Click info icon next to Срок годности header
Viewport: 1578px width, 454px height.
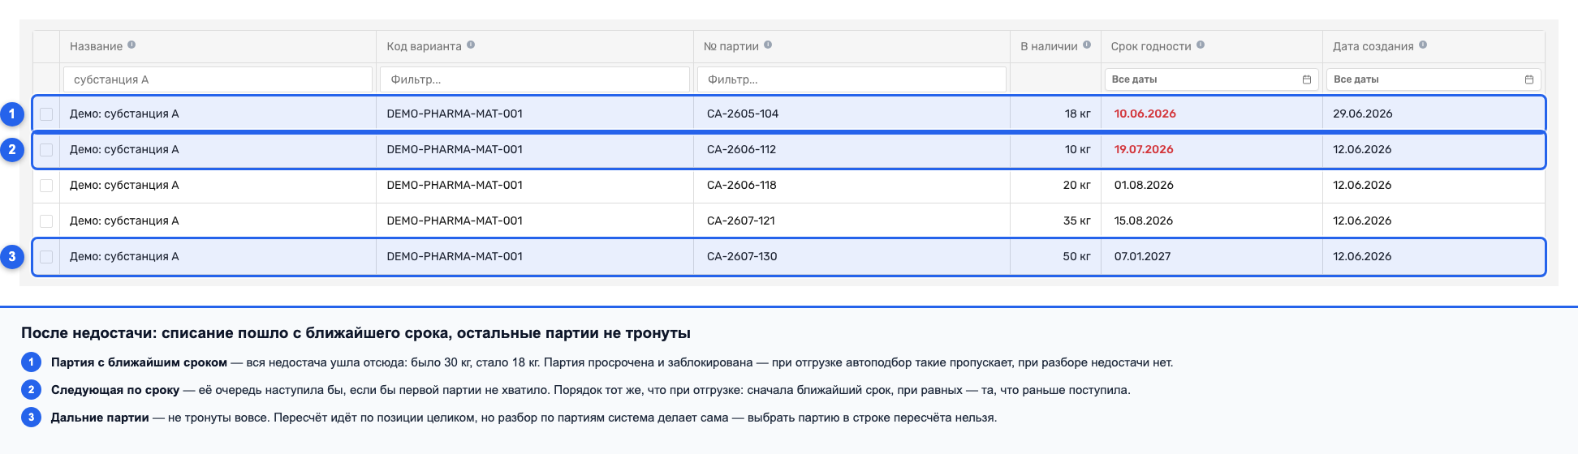(1201, 45)
